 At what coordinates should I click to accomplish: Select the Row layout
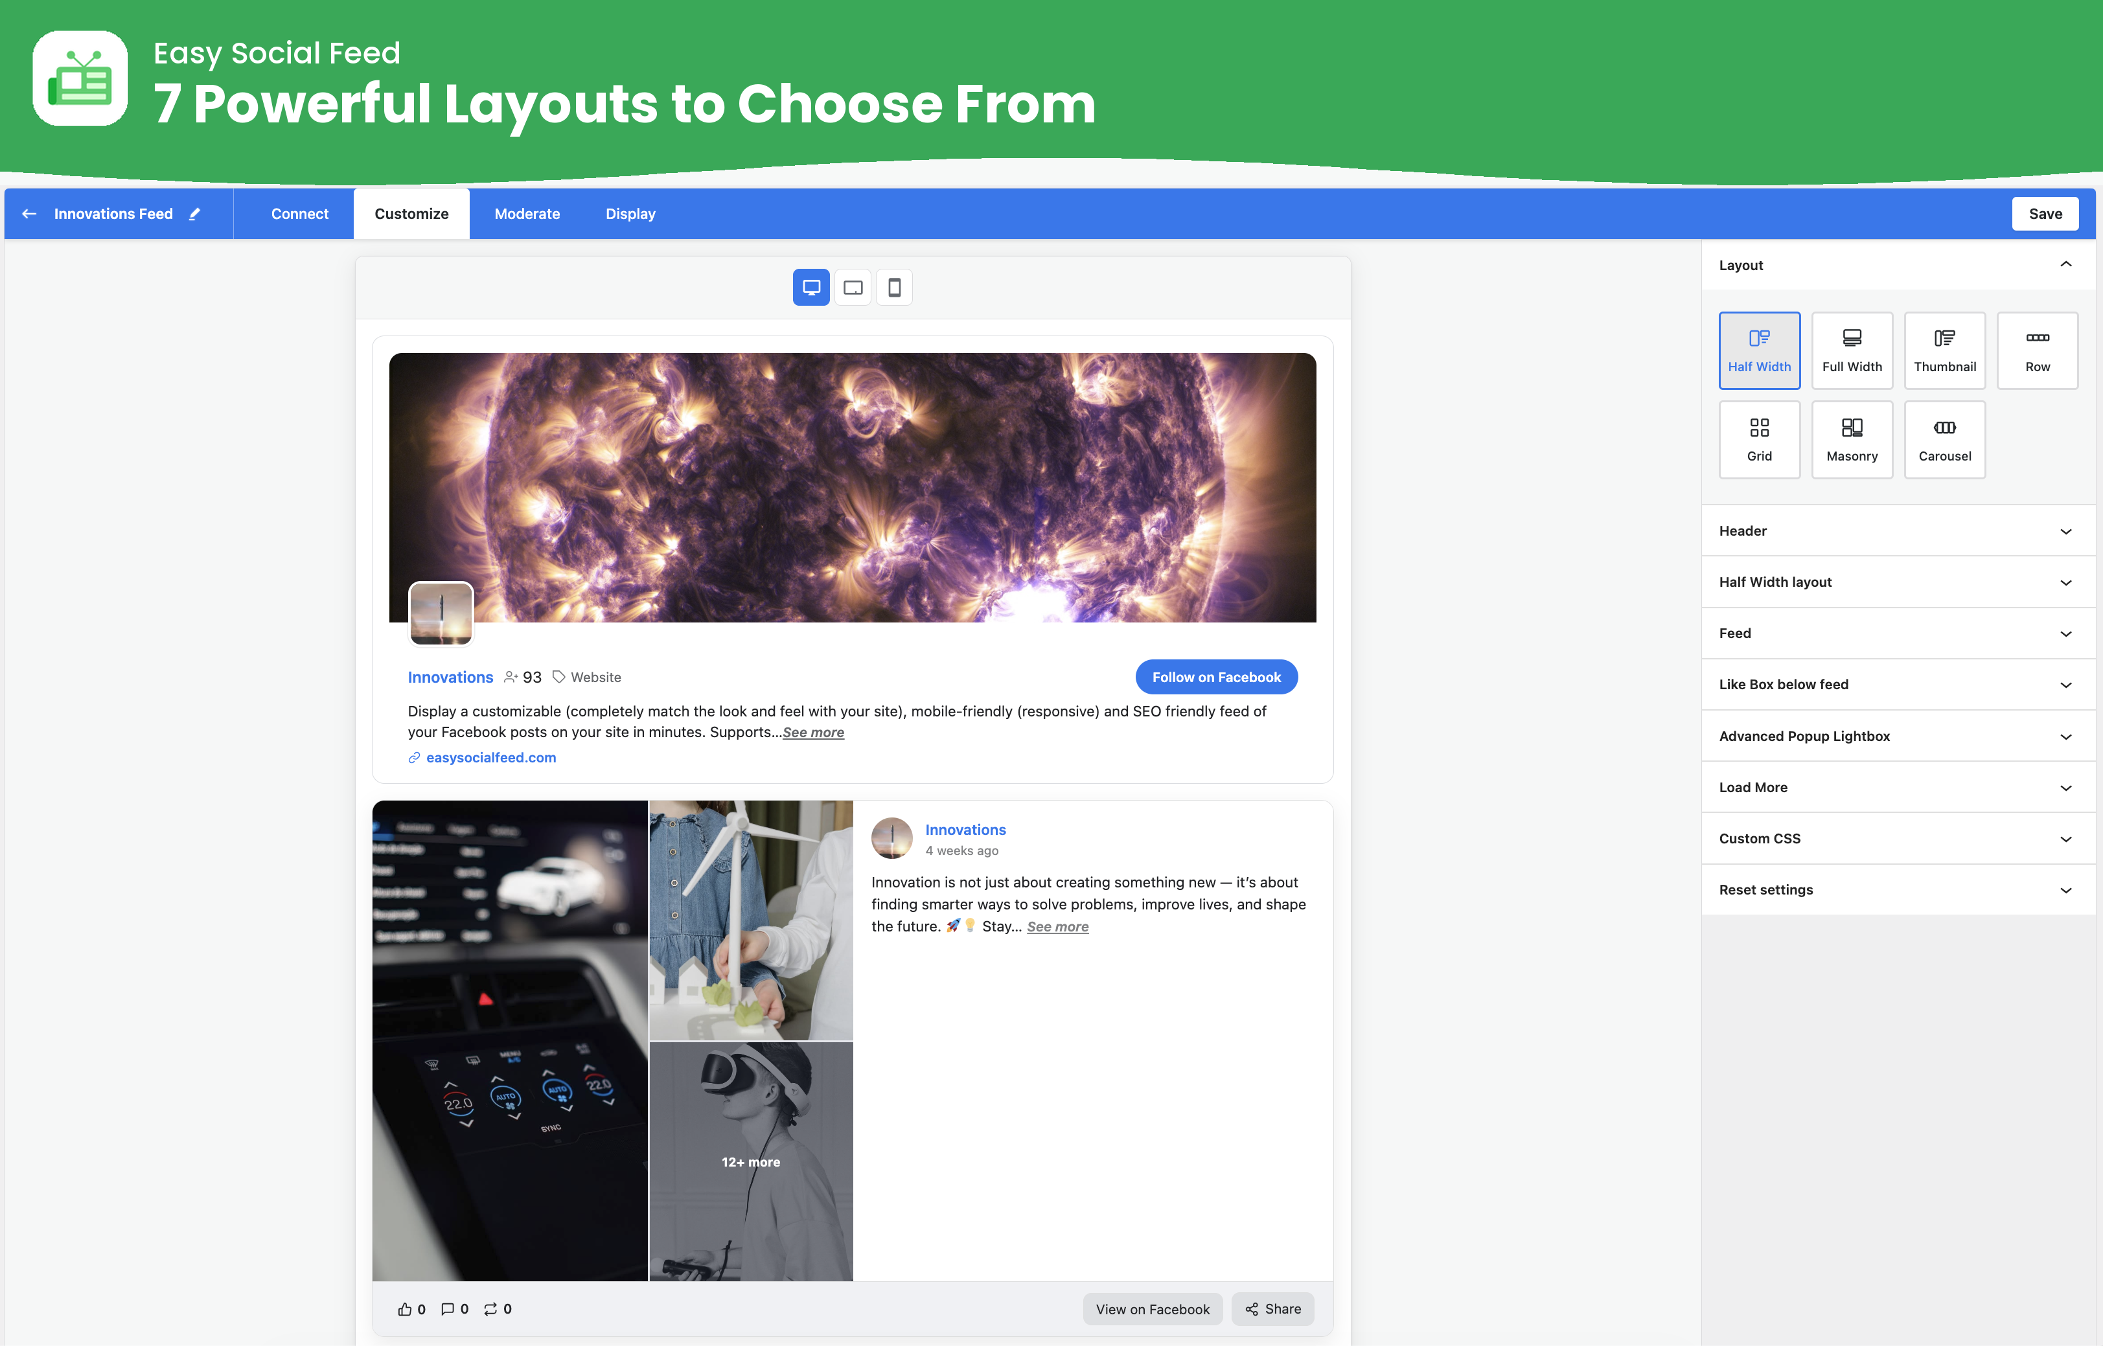[x=2036, y=350]
